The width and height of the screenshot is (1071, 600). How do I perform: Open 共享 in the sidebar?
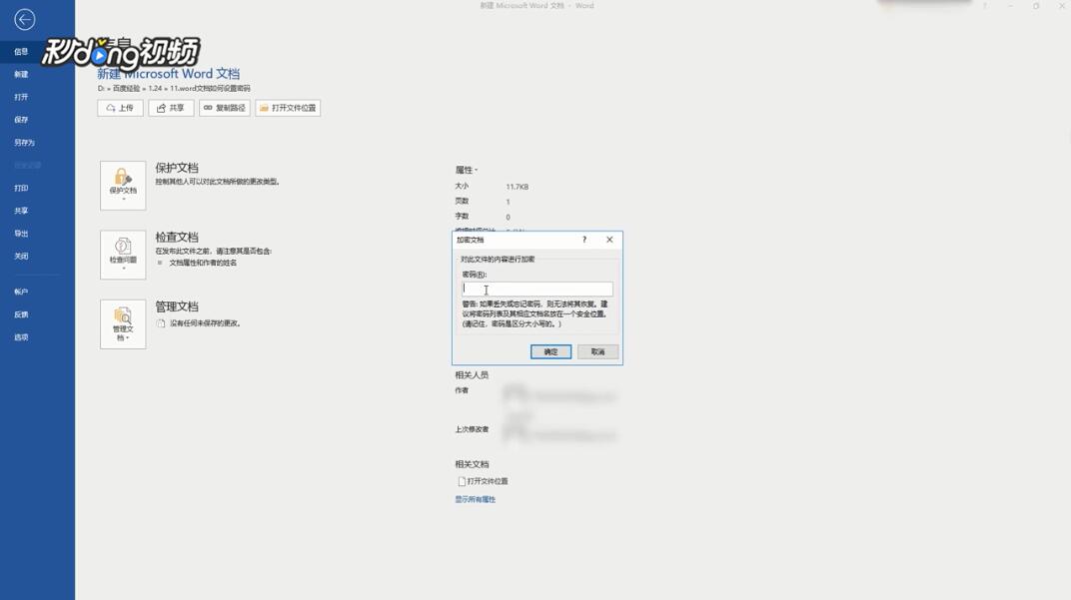pos(21,211)
